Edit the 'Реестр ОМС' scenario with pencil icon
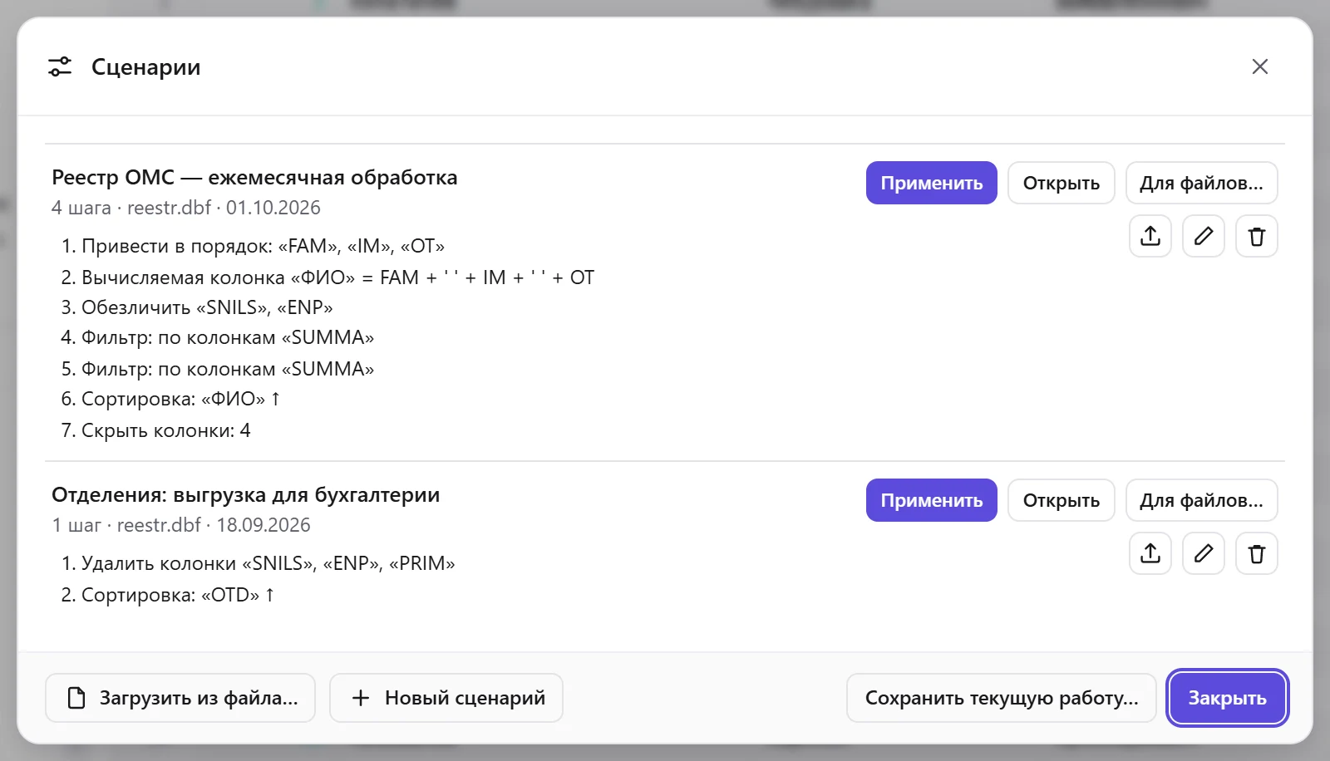The width and height of the screenshot is (1330, 761). 1204,236
